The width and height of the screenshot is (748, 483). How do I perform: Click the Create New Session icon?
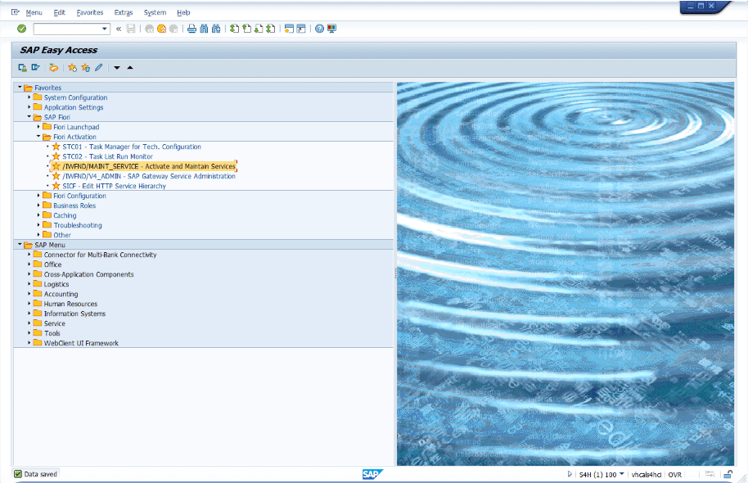coord(289,29)
